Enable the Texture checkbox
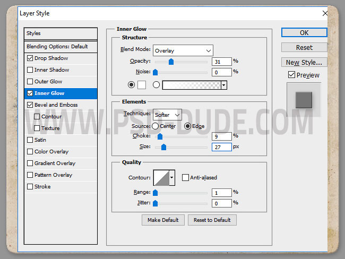Screen dimensions: 345x259 pyautogui.click(x=37, y=128)
